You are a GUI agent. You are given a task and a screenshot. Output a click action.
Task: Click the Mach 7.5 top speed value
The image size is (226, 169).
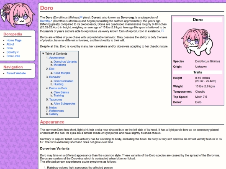201,97
